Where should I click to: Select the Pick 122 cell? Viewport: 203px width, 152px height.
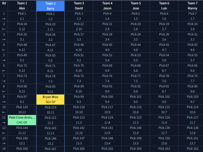[50, 120]
